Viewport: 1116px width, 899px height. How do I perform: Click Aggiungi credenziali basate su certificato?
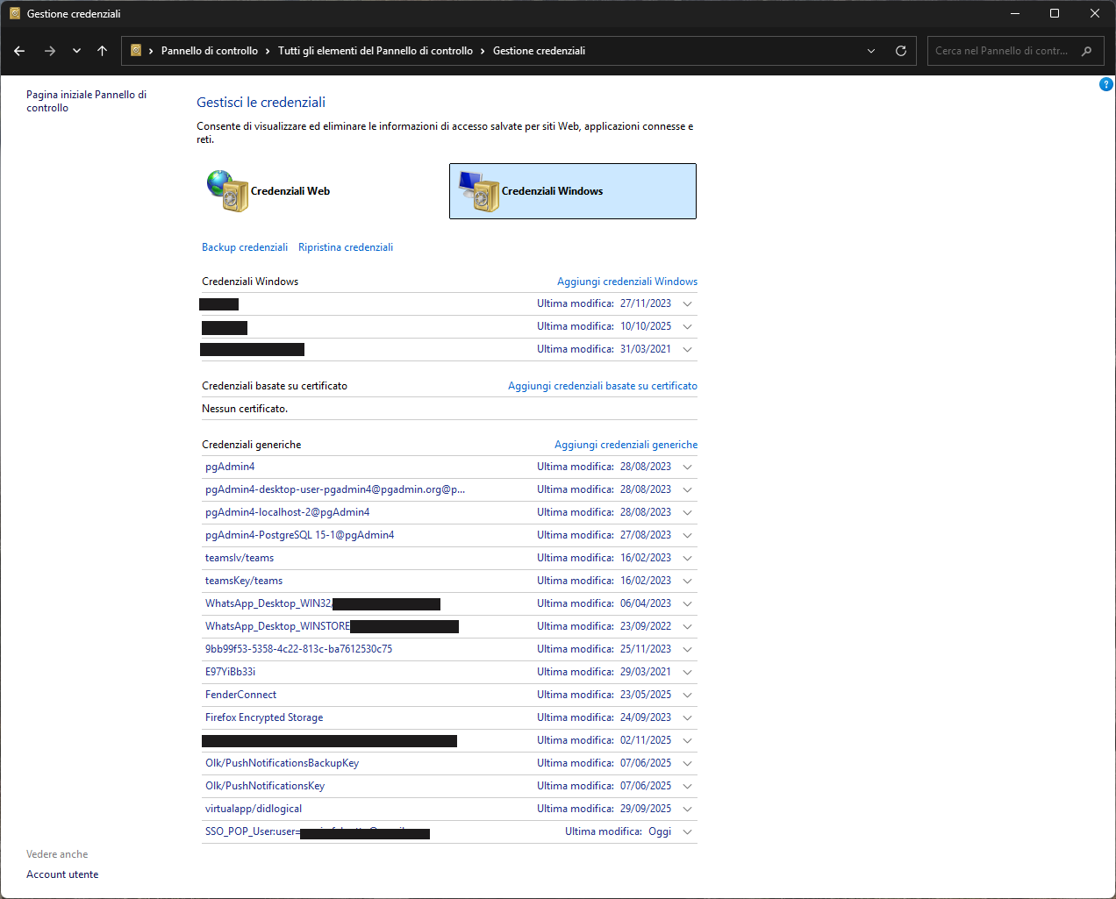pyautogui.click(x=603, y=386)
